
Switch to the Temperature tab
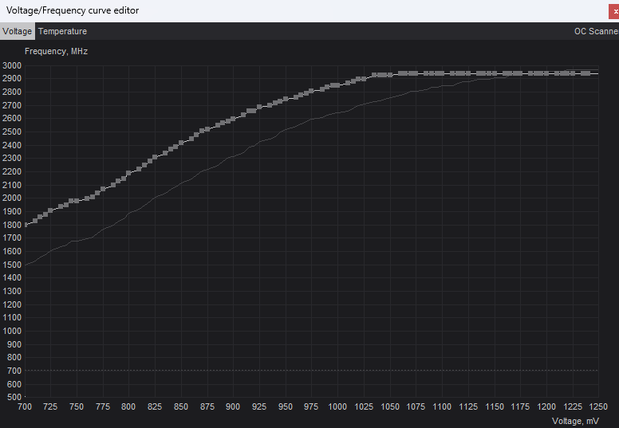coord(62,31)
